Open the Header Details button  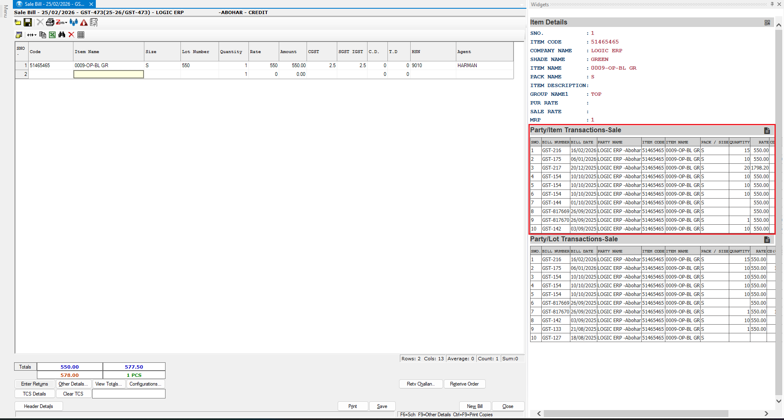(x=39, y=406)
